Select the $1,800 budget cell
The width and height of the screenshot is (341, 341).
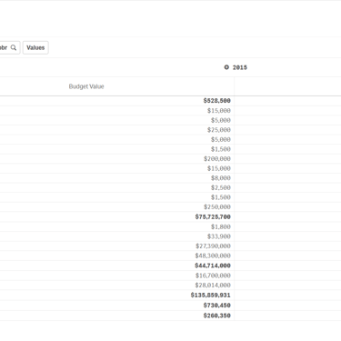tap(221, 226)
